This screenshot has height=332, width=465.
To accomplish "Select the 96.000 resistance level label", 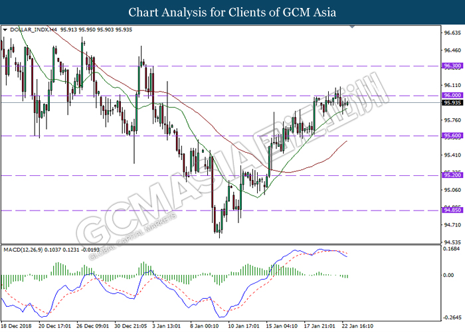I will (x=452, y=95).
